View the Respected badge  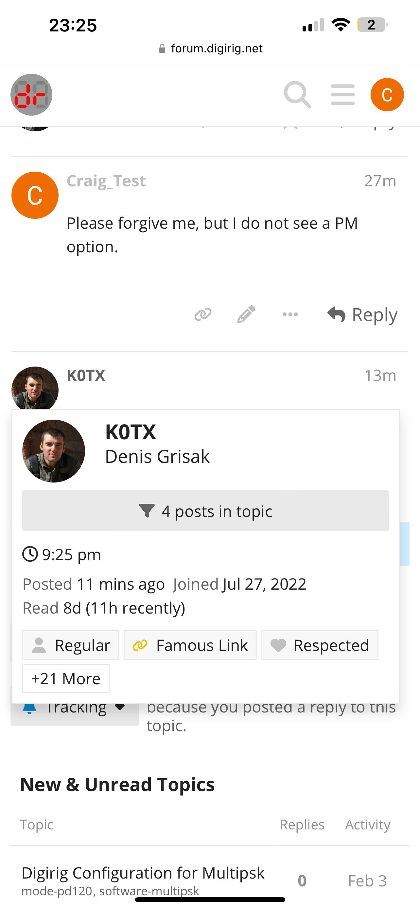coord(320,645)
